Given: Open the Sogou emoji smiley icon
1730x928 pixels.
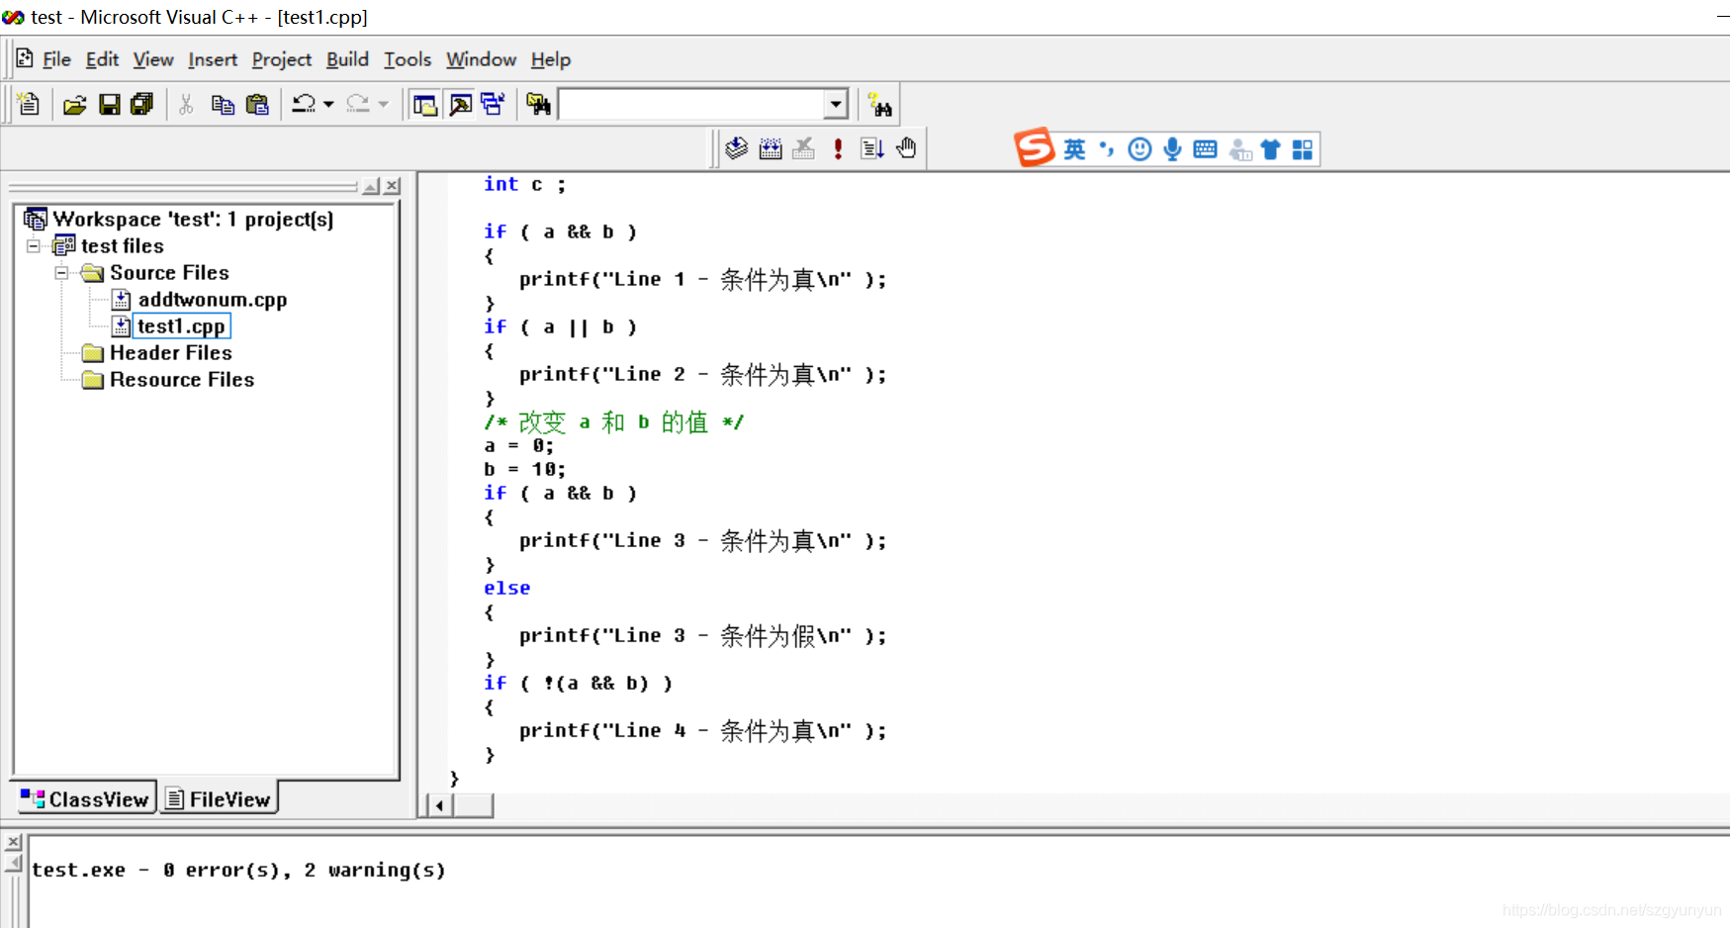Looking at the screenshot, I should 1139,149.
